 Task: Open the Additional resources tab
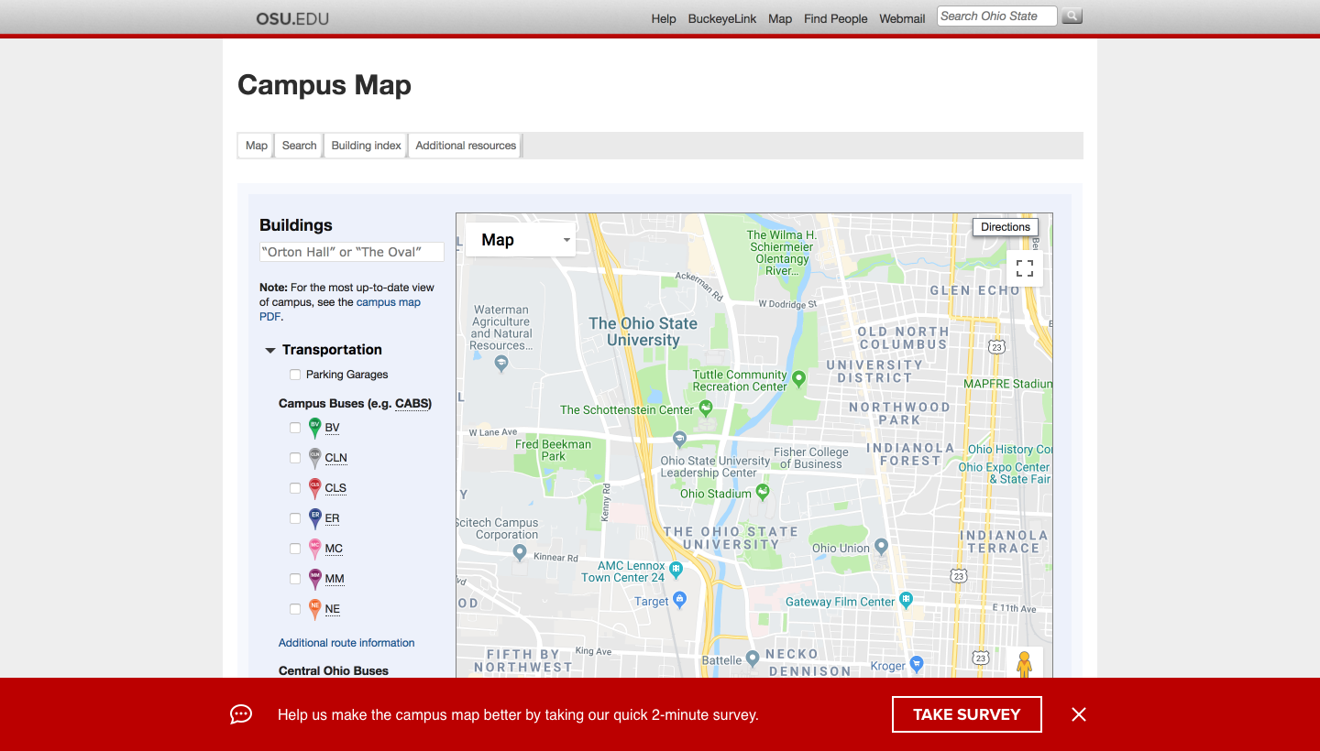point(466,146)
